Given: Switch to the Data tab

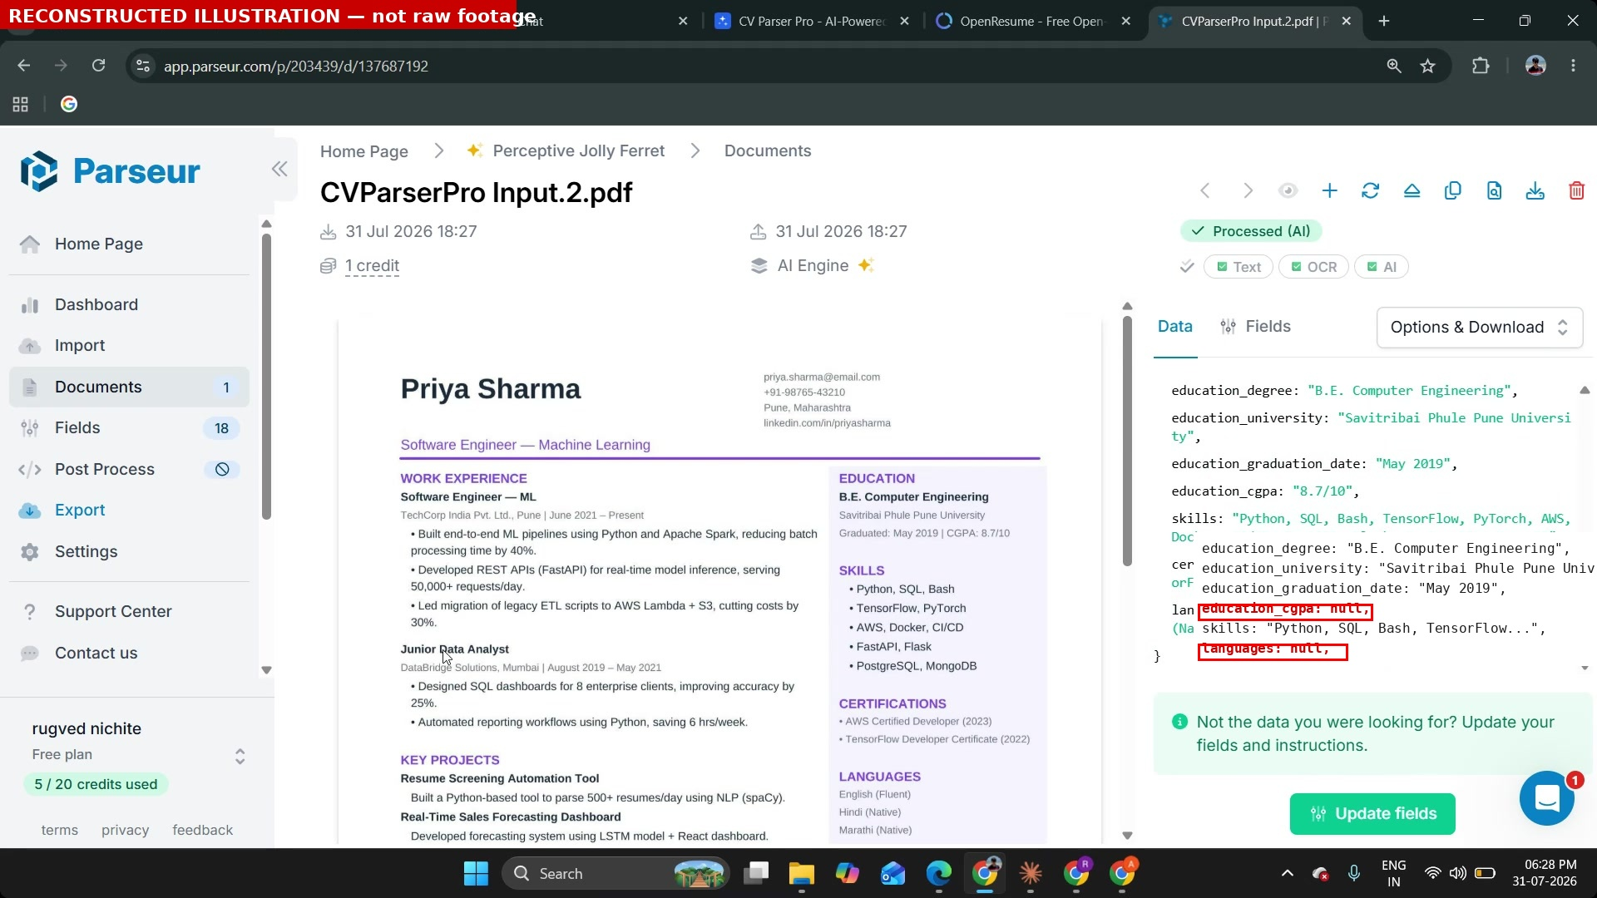Looking at the screenshot, I should click(x=1175, y=327).
